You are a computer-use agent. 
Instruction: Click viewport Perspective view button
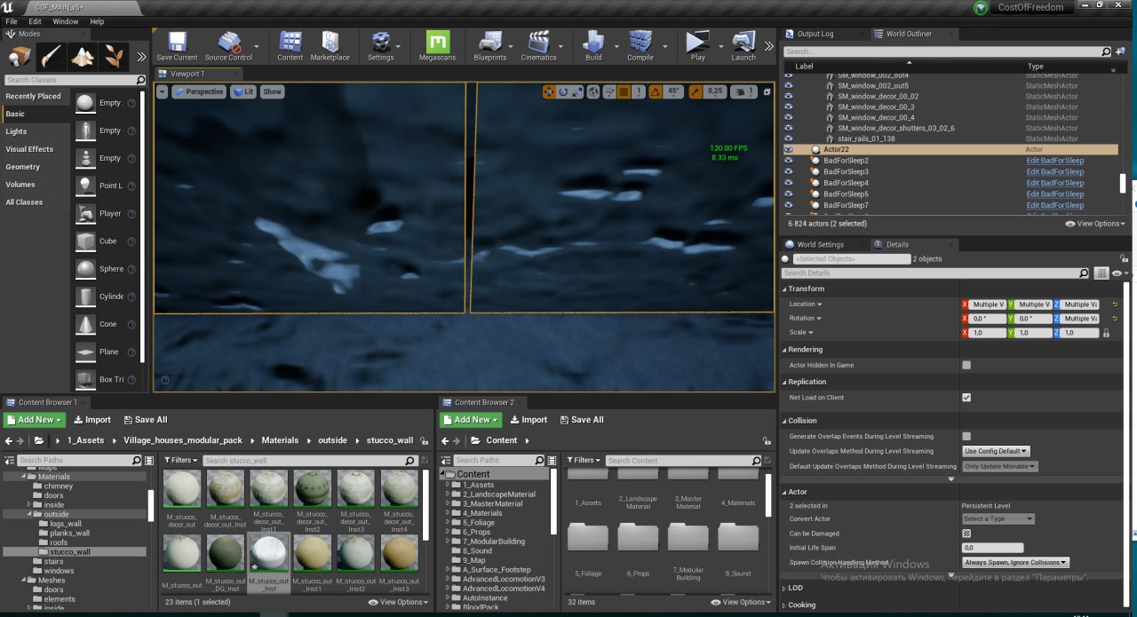[x=198, y=91]
